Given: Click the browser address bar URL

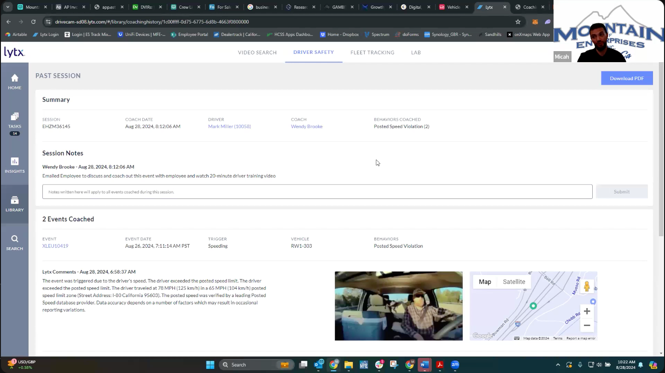Looking at the screenshot, I should [152, 22].
